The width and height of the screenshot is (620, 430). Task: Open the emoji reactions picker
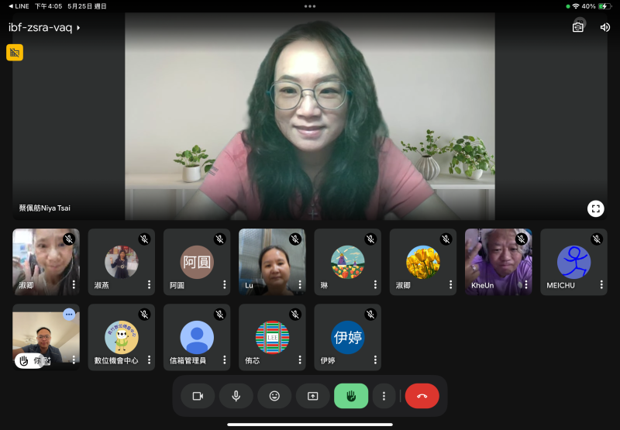click(x=274, y=396)
